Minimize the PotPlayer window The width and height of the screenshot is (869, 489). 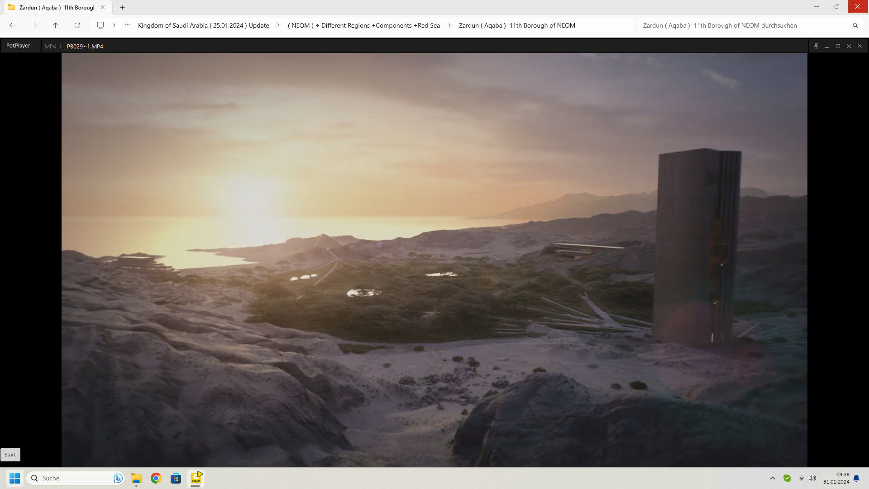pyautogui.click(x=827, y=46)
